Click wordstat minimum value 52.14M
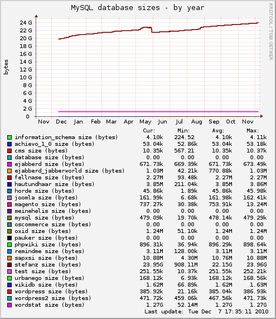The image size is (276, 319). (x=187, y=305)
